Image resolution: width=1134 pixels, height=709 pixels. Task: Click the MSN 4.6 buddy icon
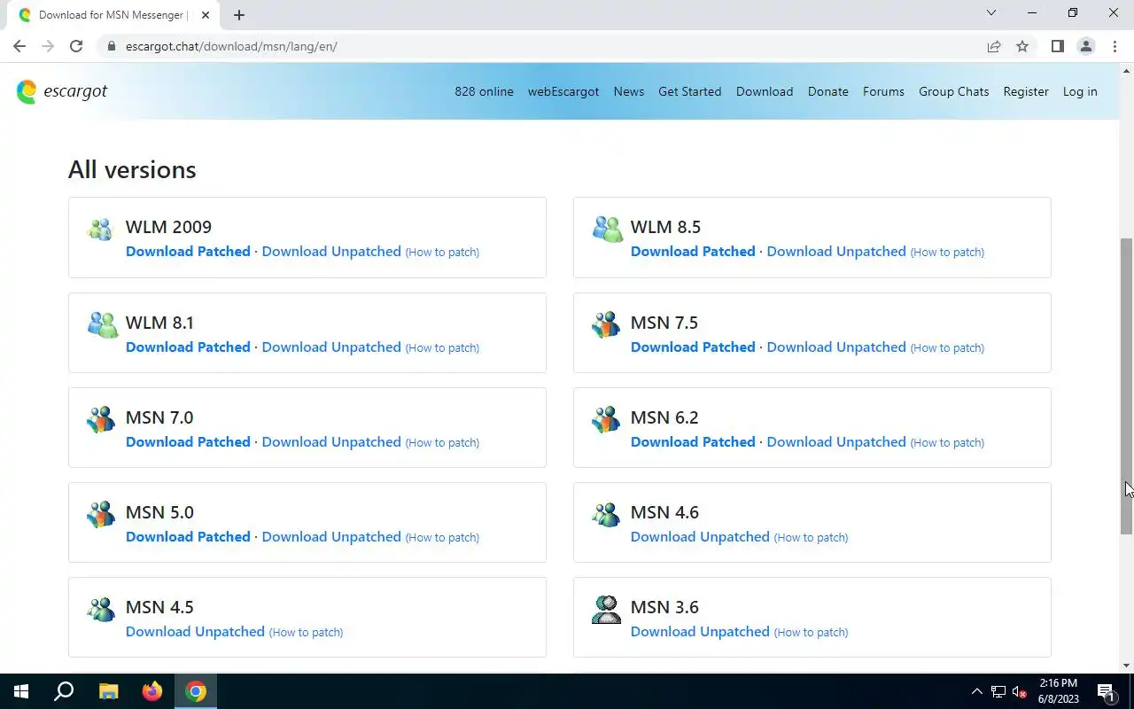click(x=606, y=514)
